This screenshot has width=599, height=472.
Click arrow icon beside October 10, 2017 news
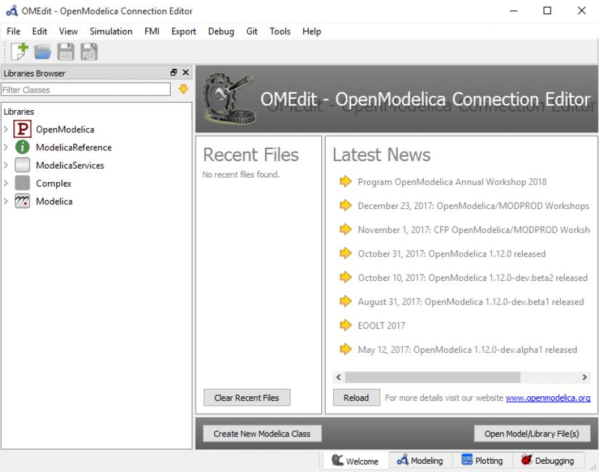[345, 277]
